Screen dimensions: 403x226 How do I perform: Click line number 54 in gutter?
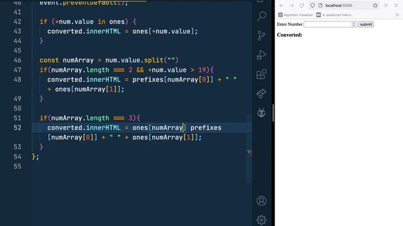[x=18, y=156]
